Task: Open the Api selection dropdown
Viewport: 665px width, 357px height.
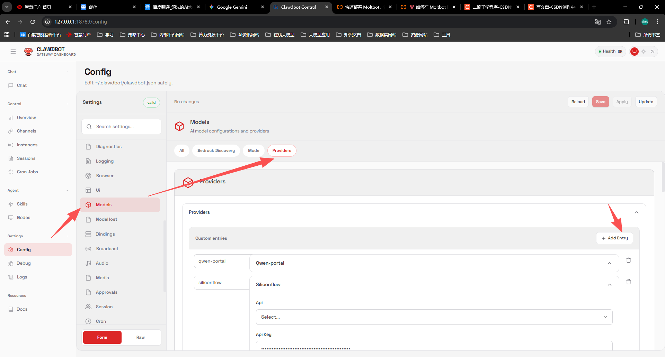Action: click(434, 317)
